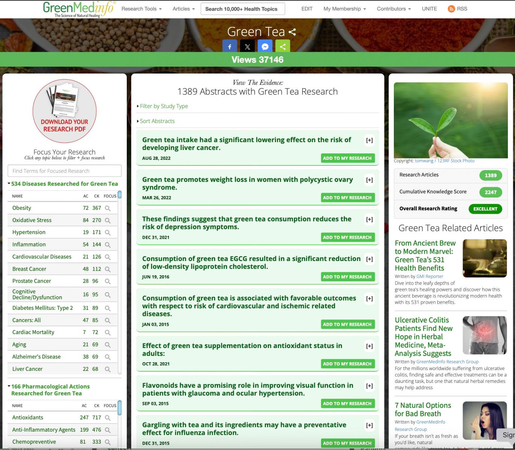This screenshot has width=515, height=450.
Task: Click ulcerative colitis article thumbnail
Action: (x=485, y=335)
